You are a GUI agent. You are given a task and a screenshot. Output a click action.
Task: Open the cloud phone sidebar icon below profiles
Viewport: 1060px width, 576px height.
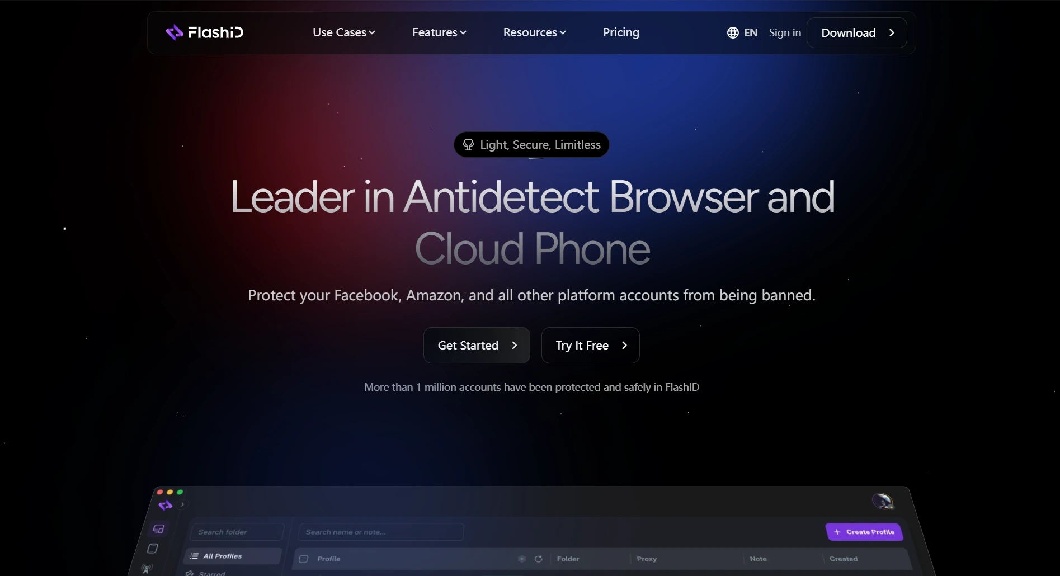coord(153,549)
